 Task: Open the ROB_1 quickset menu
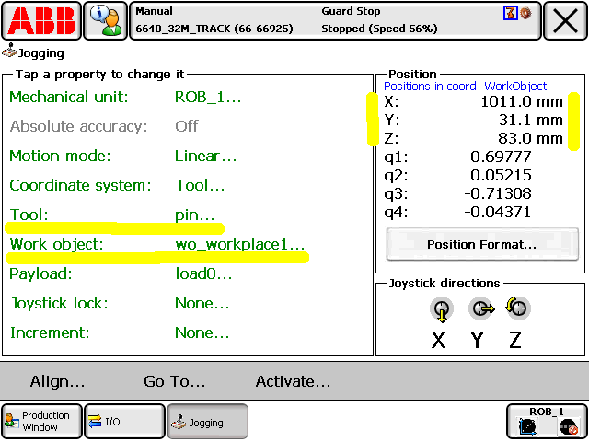(547, 421)
